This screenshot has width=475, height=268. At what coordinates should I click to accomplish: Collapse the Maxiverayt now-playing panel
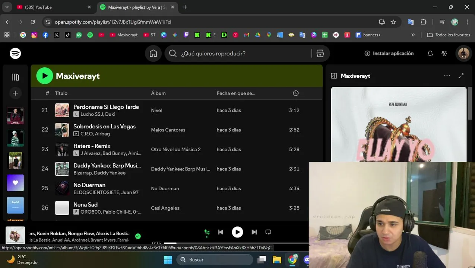click(x=334, y=76)
